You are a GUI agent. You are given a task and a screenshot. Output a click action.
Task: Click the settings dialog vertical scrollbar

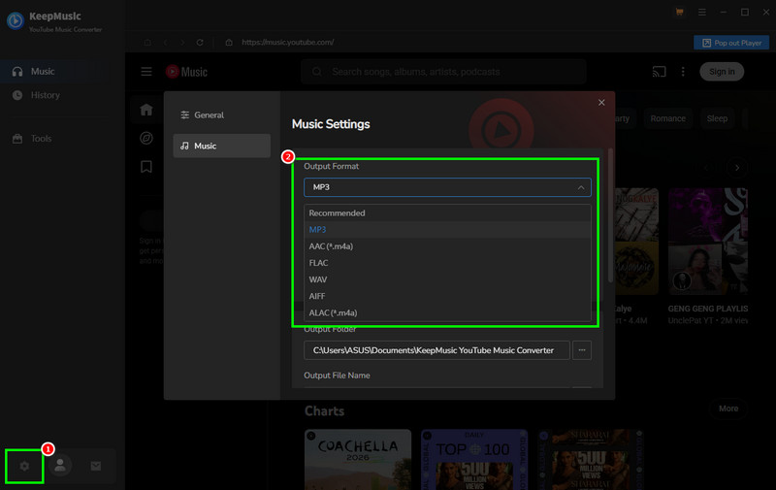[x=610, y=215]
